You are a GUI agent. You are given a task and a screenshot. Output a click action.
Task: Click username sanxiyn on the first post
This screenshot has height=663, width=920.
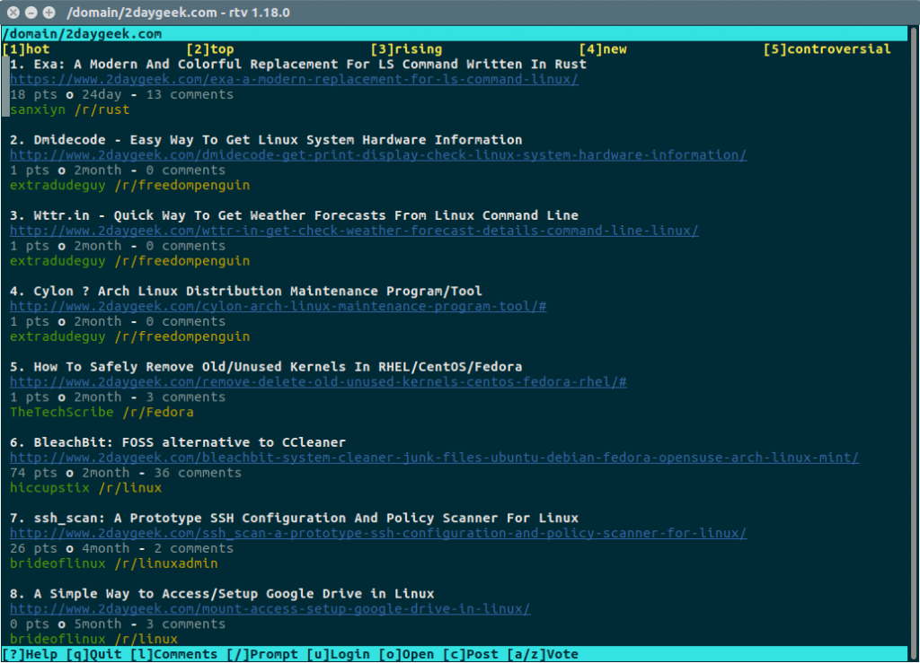[37, 109]
